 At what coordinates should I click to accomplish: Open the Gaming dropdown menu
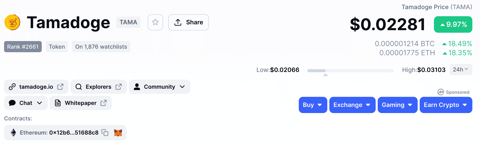click(398, 105)
